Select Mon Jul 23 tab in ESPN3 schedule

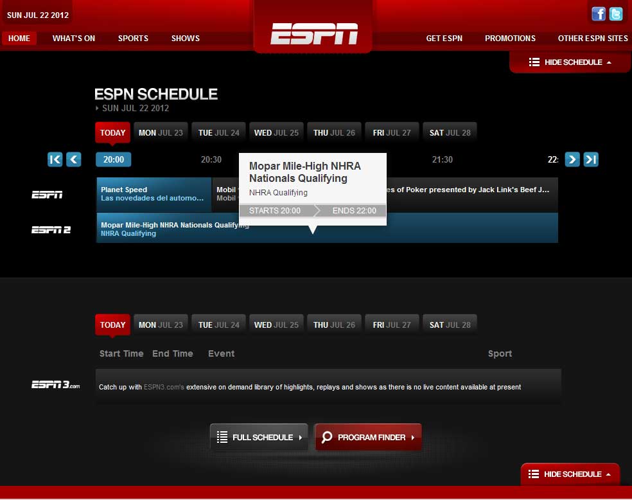[161, 325]
